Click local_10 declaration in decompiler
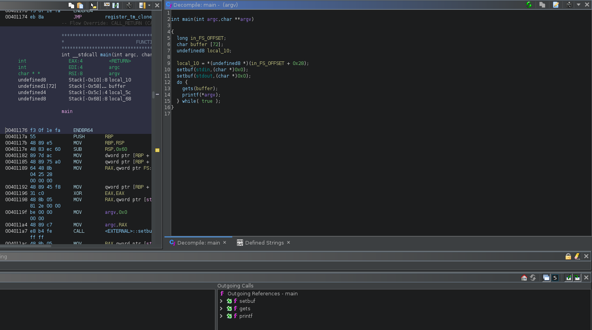592x330 pixels. point(204,51)
